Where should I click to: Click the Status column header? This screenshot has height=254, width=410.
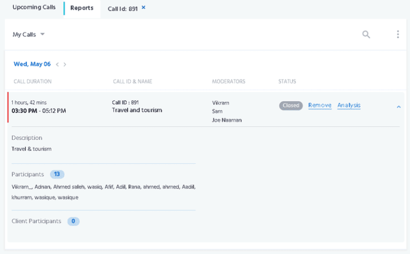287,81
